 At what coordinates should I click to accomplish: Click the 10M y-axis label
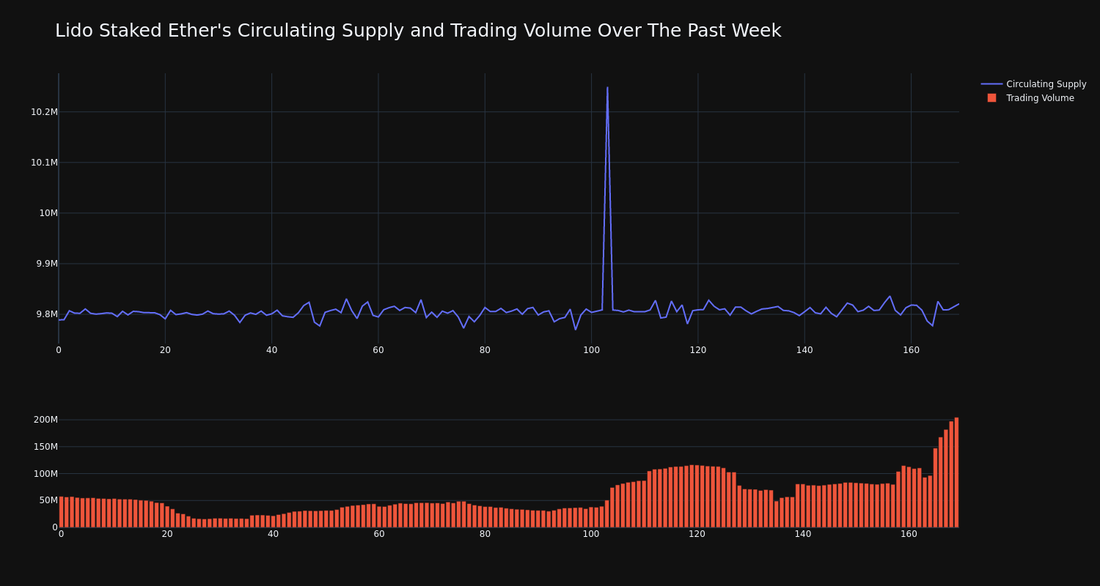[48, 213]
